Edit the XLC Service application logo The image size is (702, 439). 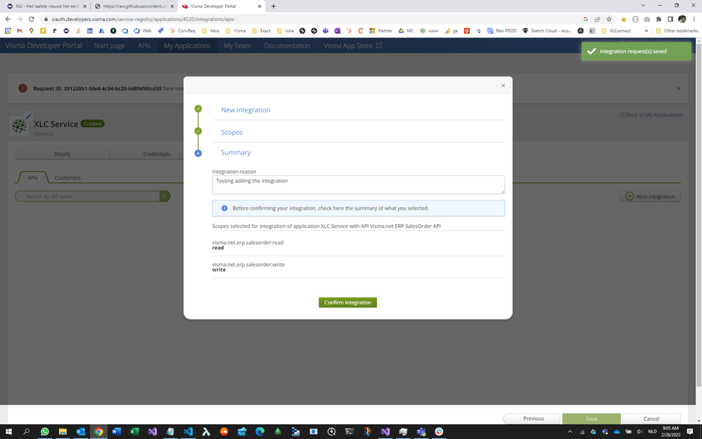tap(27, 117)
